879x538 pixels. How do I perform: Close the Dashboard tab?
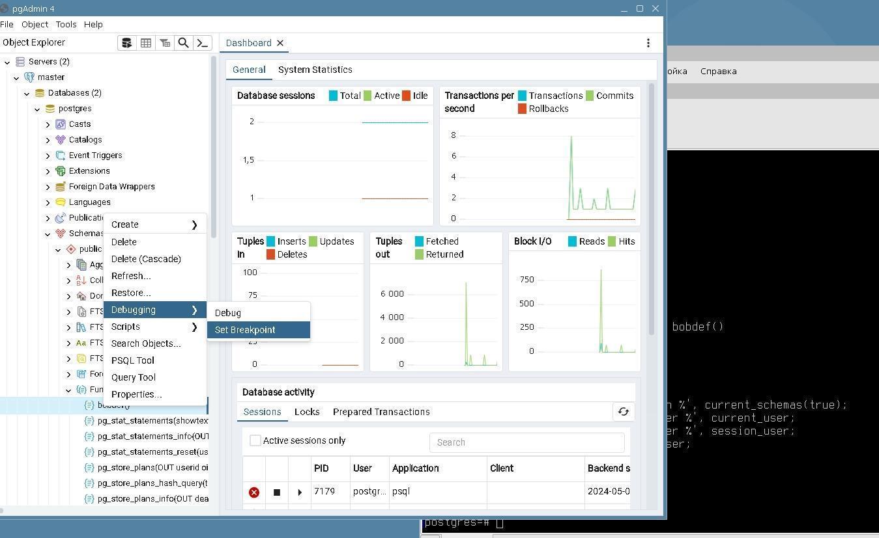point(280,43)
